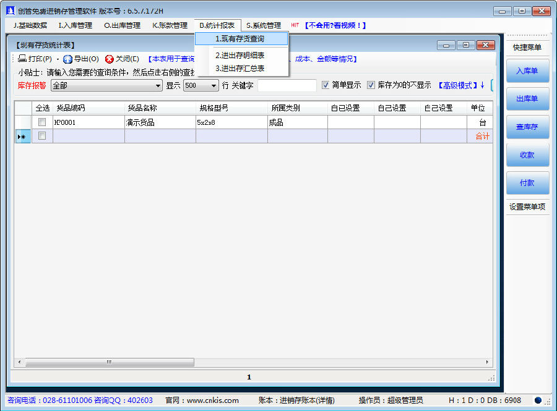Screen dimensions: 557x411
Task: Click the scrollbar left arrow
Action: 20,362
